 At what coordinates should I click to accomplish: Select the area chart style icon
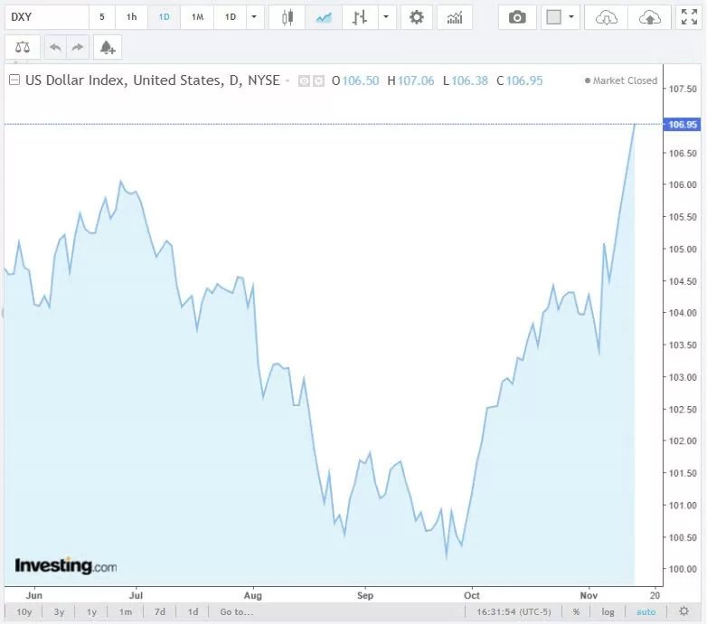click(323, 17)
